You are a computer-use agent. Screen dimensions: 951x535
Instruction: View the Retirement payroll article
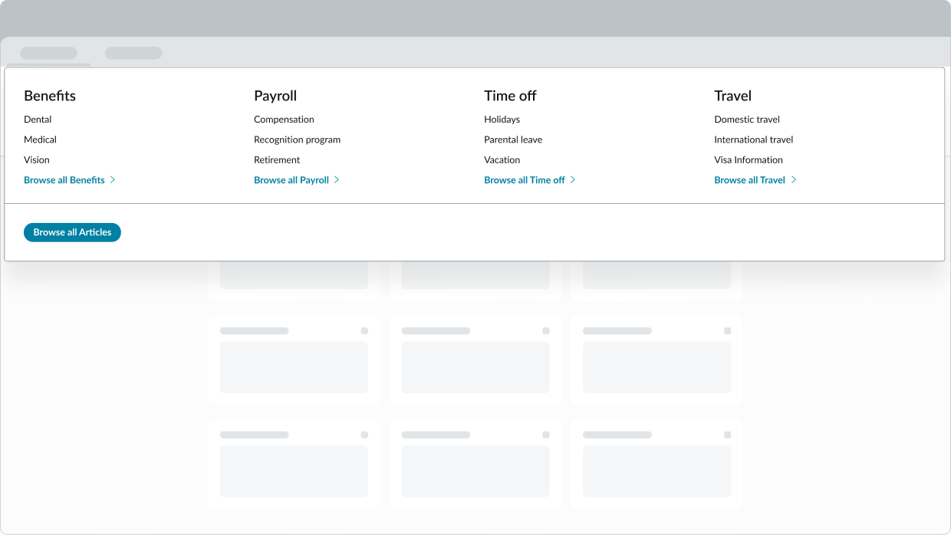[277, 159]
